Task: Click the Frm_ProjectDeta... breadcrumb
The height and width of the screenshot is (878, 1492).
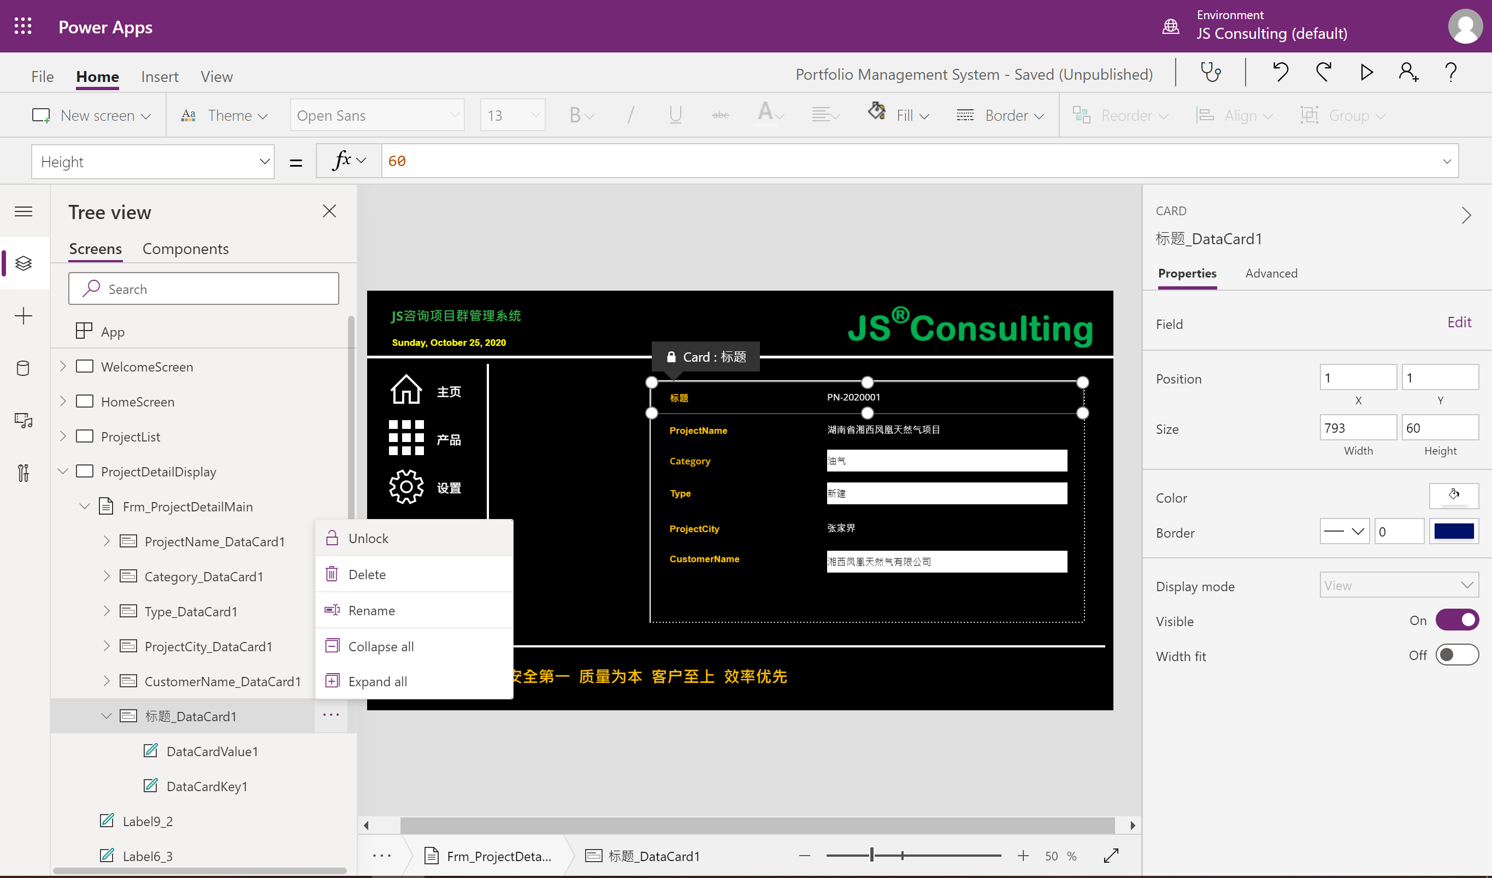Action: tap(488, 856)
